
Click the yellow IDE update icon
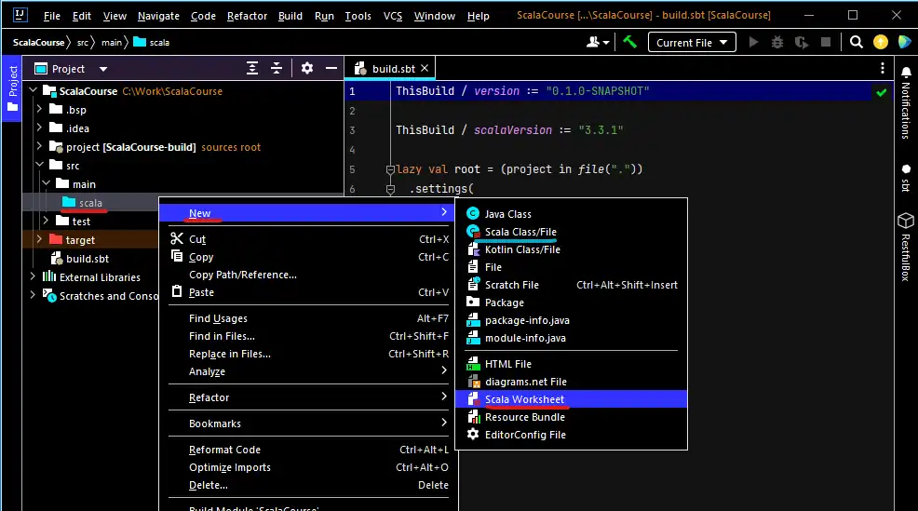pyautogui.click(x=880, y=42)
